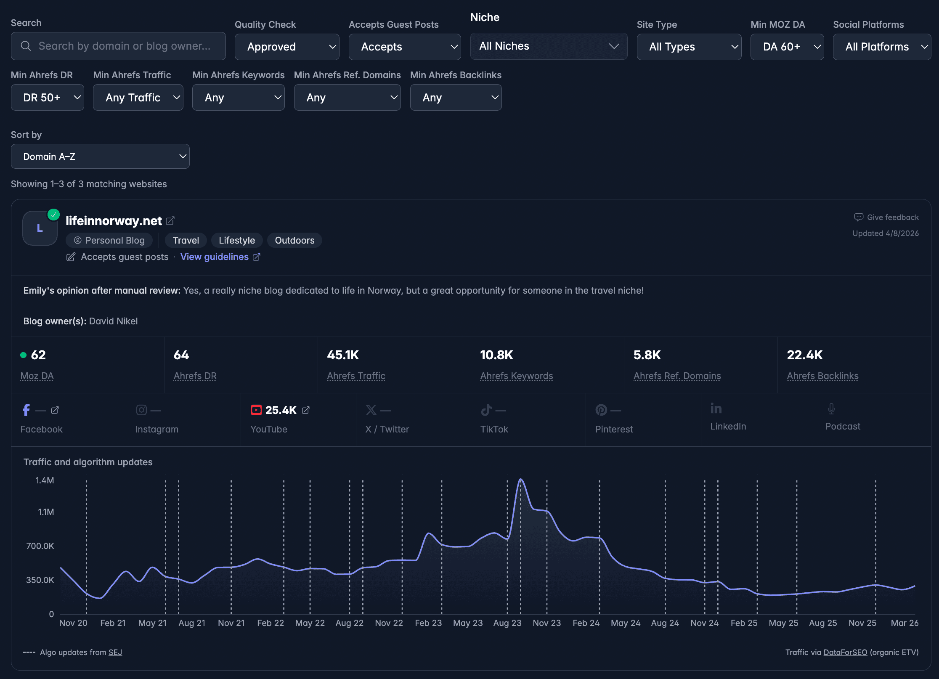Viewport: 939px width, 679px height.
Task: Click the Pinterest logo icon
Action: pyautogui.click(x=601, y=410)
